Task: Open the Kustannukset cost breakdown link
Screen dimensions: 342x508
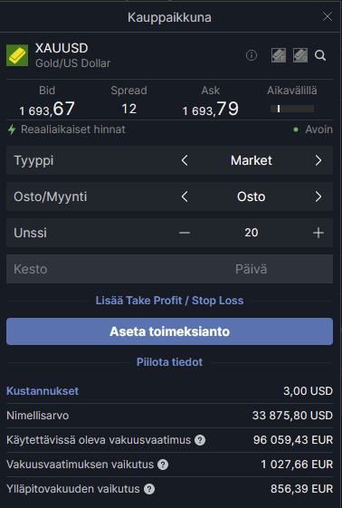Action: point(43,391)
